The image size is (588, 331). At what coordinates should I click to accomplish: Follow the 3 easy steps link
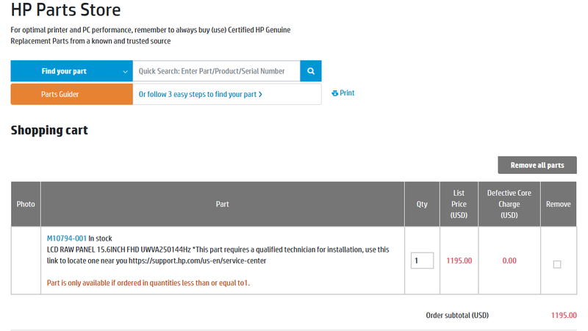pos(200,95)
